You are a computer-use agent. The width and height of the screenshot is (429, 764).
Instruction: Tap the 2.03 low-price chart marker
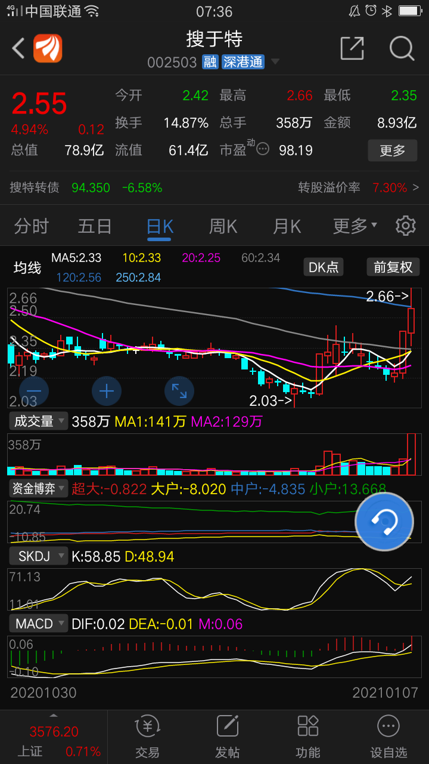[x=271, y=401]
